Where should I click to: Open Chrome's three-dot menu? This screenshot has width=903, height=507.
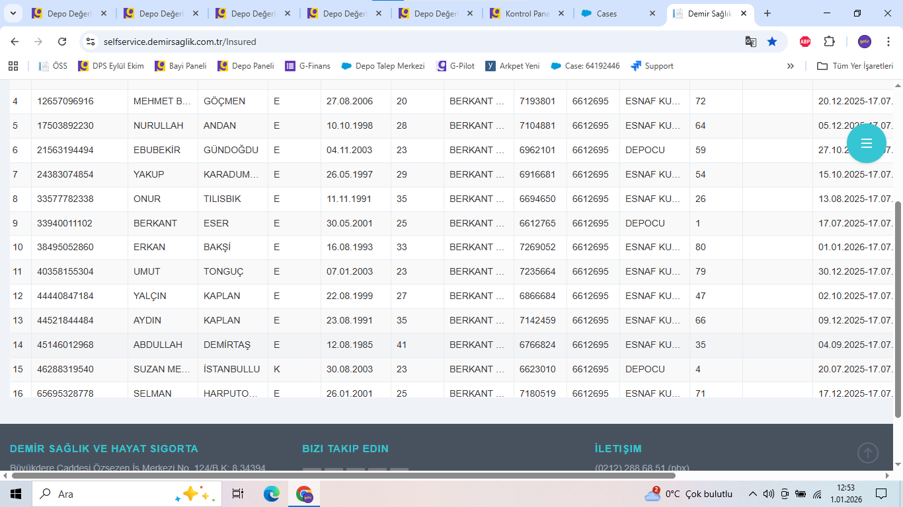click(x=888, y=42)
